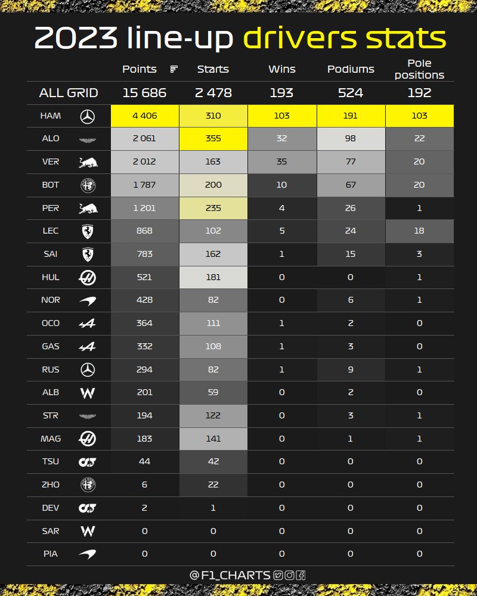Click the Alpine logo beside OCO
The height and width of the screenshot is (596, 477).
click(x=87, y=324)
